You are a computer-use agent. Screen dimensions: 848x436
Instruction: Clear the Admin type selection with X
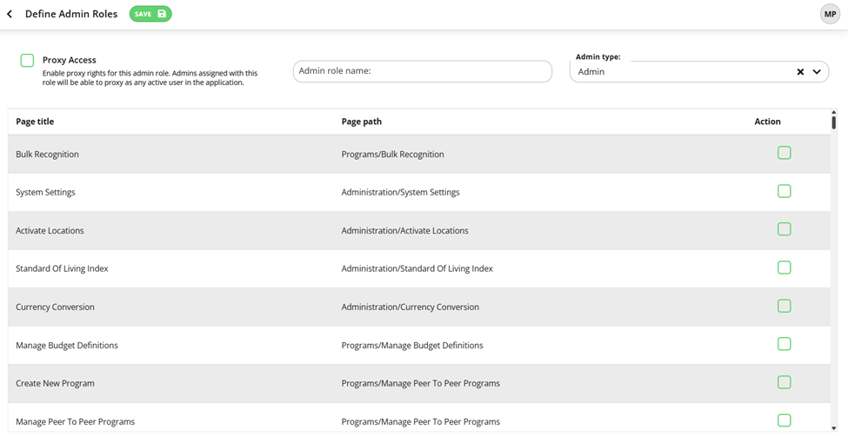point(800,72)
